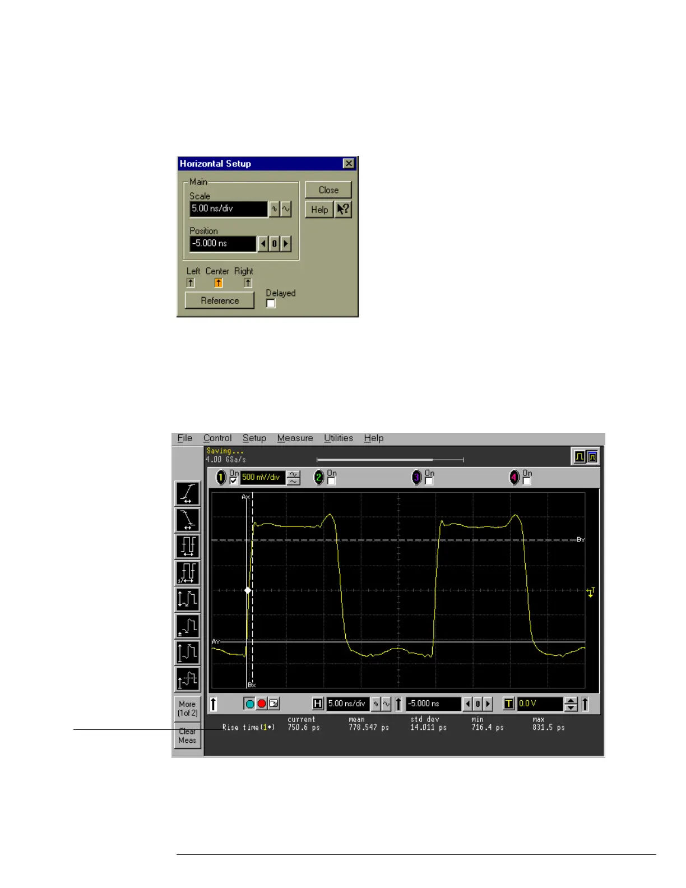Enable channel 4 On checkbox
The image size is (686, 888).
527,481
